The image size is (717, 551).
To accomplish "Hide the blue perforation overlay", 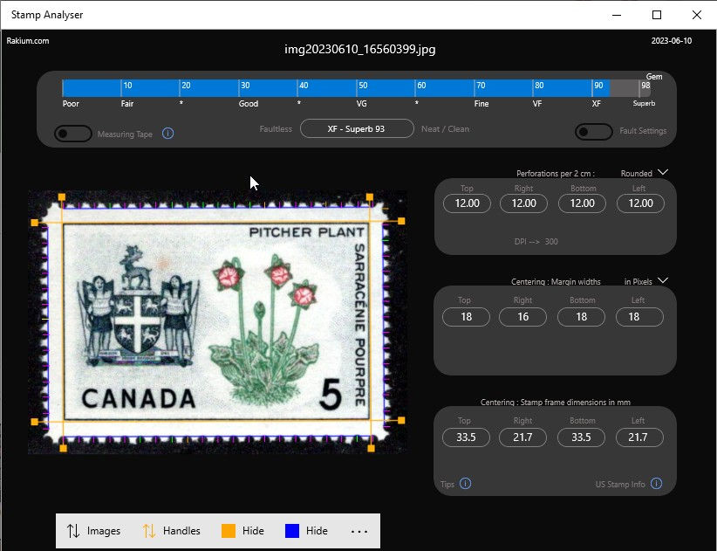I will pyautogui.click(x=306, y=531).
